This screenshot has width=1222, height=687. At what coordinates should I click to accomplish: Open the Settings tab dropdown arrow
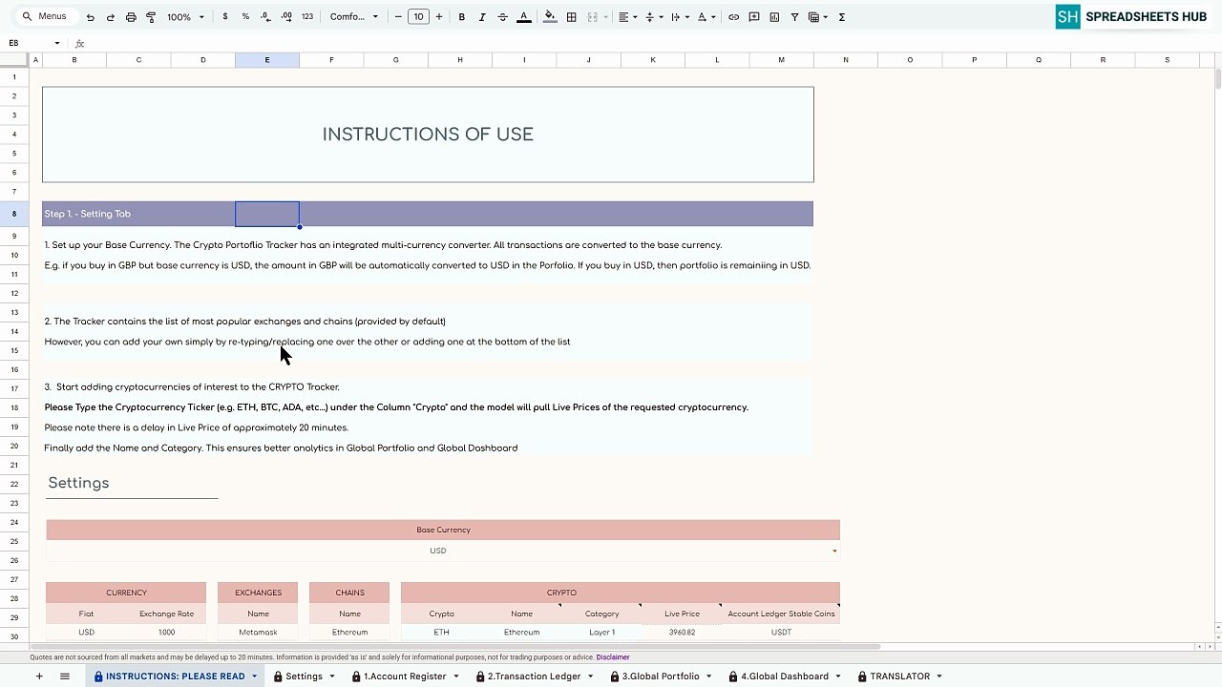(x=332, y=677)
